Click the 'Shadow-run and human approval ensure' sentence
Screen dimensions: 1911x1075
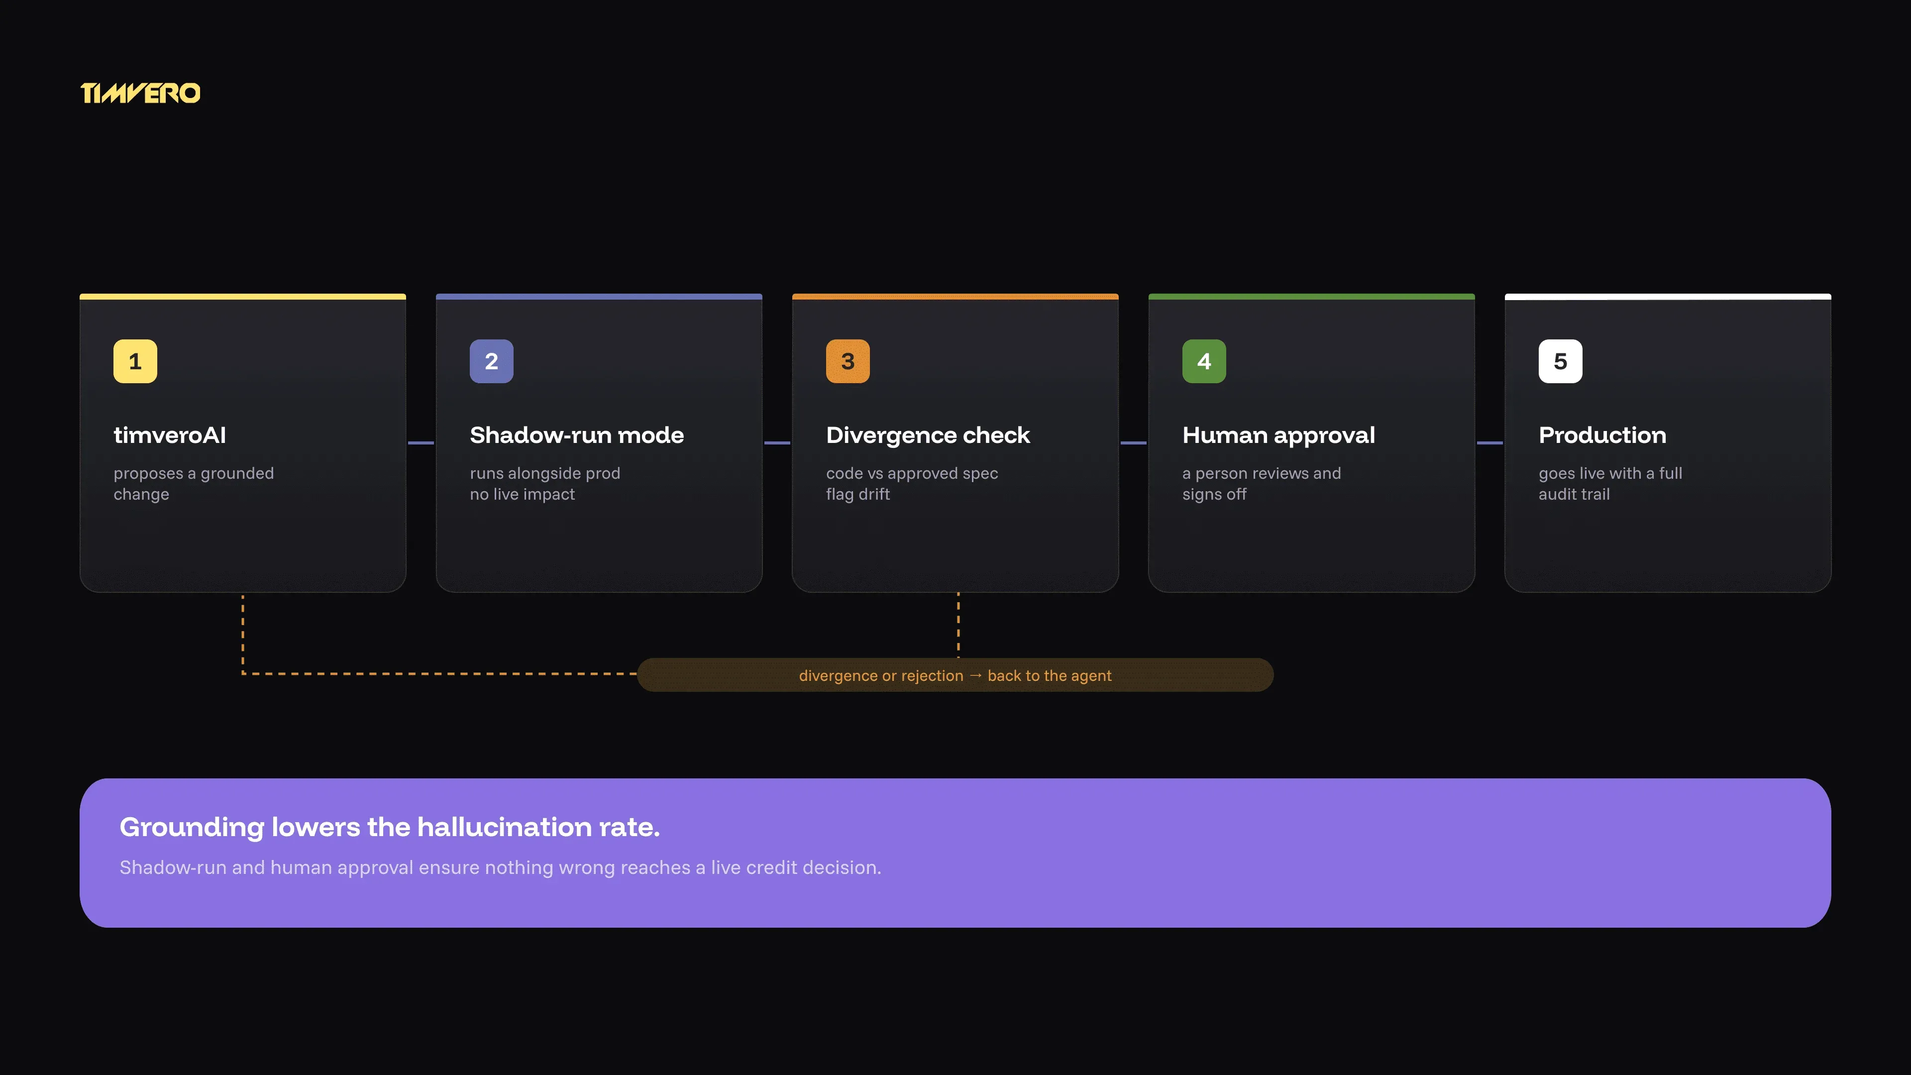click(x=500, y=867)
